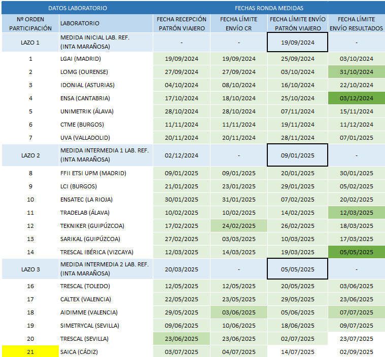This screenshot has width=385, height=357.
Task: Click the Nº ORDEN PARTICIPACIÓN column header
Action: [30, 23]
